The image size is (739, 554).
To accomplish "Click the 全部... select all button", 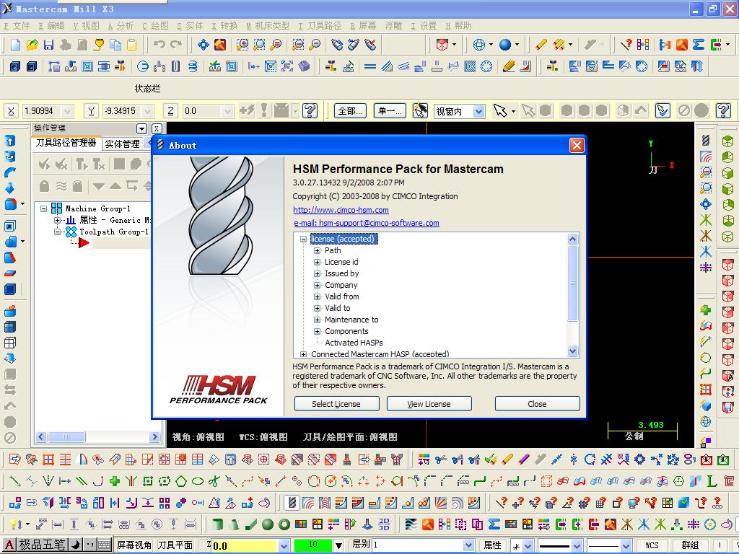I will [x=350, y=110].
